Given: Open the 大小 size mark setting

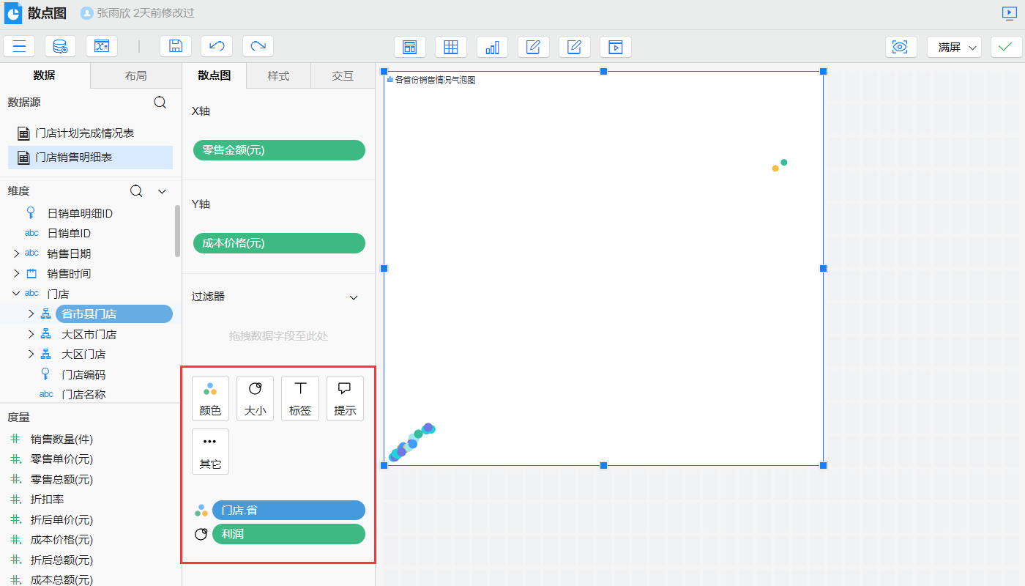Looking at the screenshot, I should (x=255, y=398).
